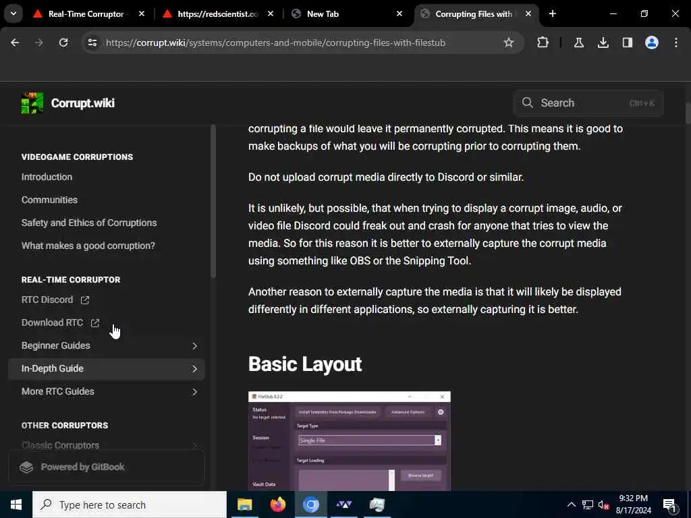Screen dimensions: 691x518
Task: Open the Introduction page
Action: click(x=47, y=177)
